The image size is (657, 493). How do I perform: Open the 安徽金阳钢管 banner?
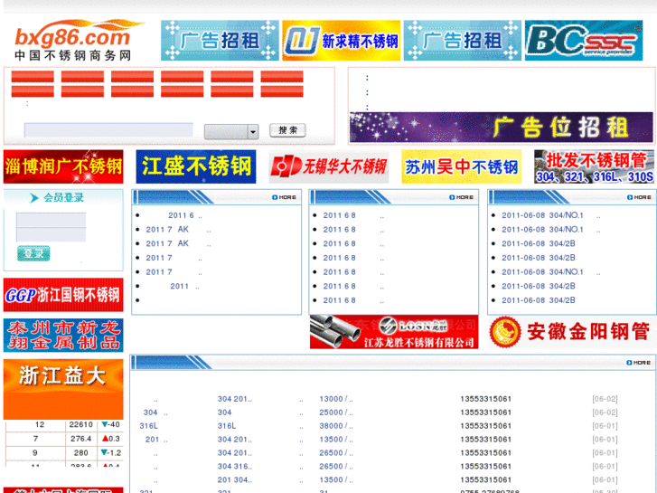click(x=571, y=332)
